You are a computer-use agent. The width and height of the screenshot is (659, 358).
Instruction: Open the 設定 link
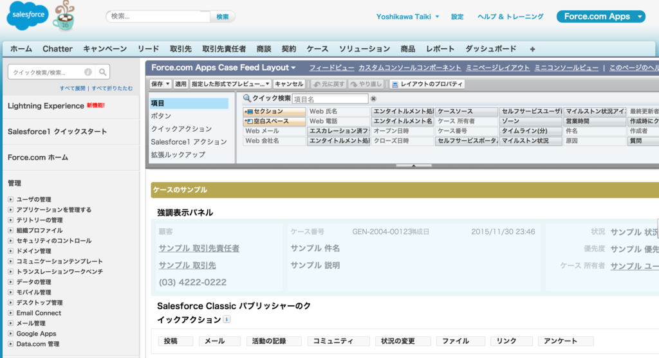pyautogui.click(x=458, y=17)
